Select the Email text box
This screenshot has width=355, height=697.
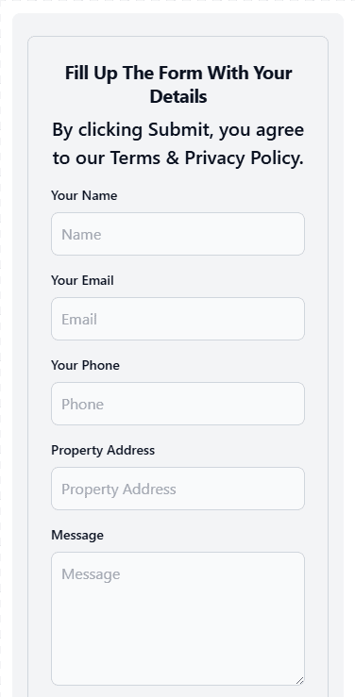(x=177, y=319)
